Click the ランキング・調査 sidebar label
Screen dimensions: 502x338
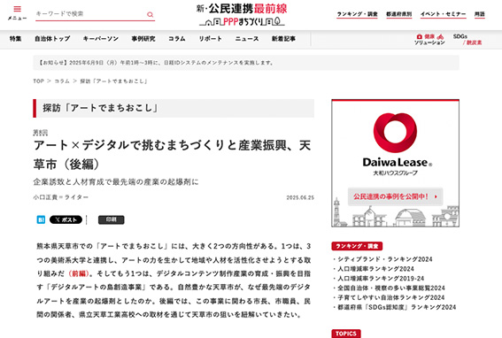coord(357,246)
